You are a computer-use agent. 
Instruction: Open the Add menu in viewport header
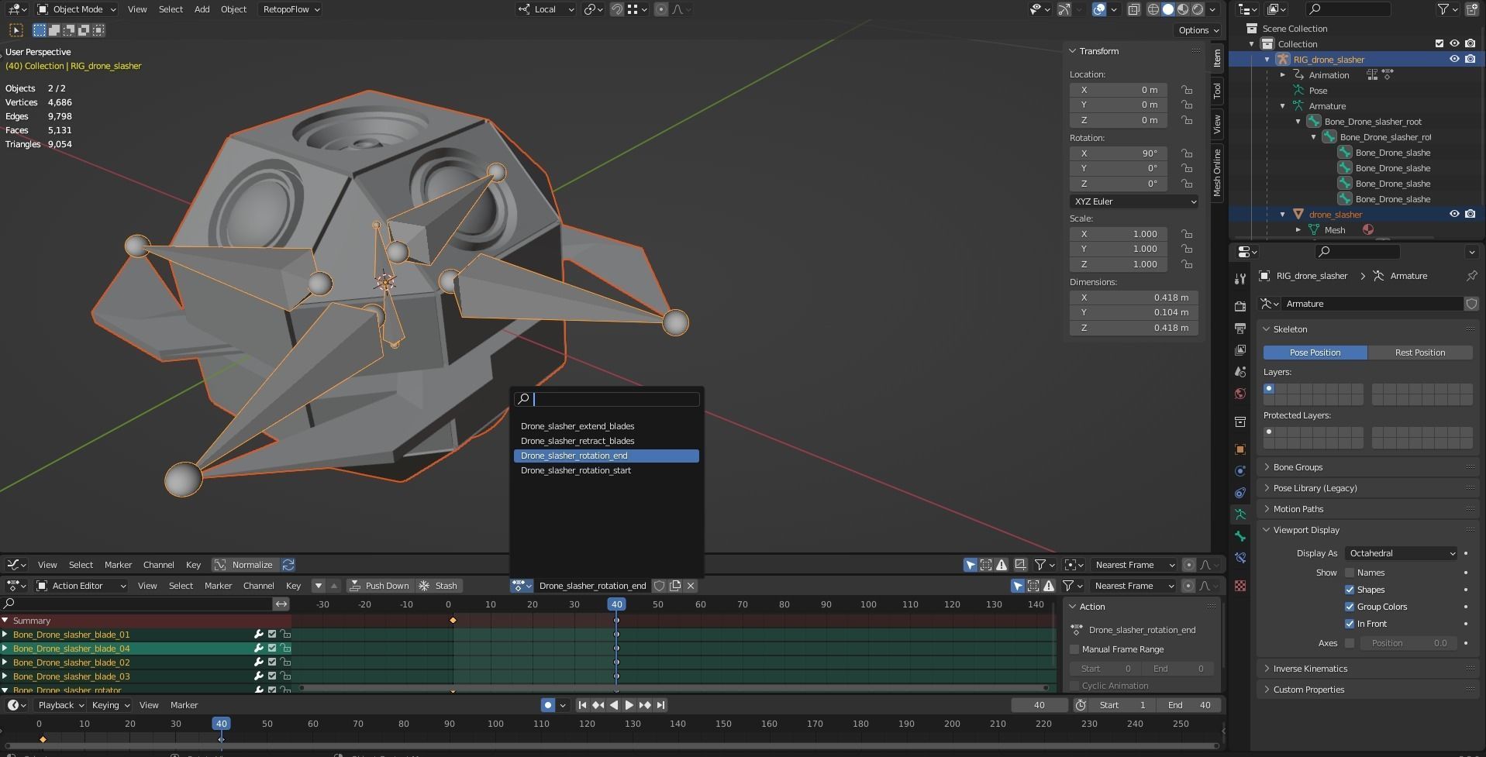(202, 9)
